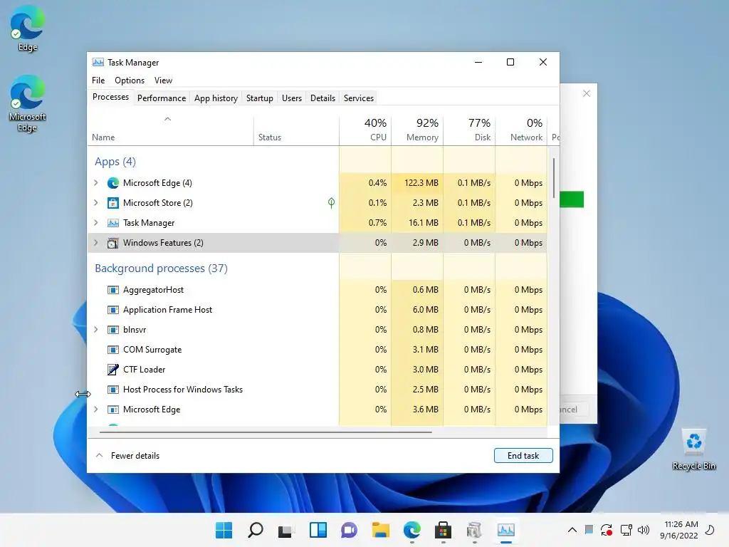Image resolution: width=729 pixels, height=547 pixels.
Task: Switch to the App history tab
Action: click(x=216, y=98)
